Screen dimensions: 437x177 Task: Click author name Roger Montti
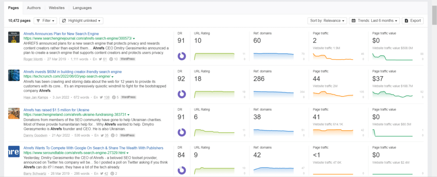pos(33,59)
